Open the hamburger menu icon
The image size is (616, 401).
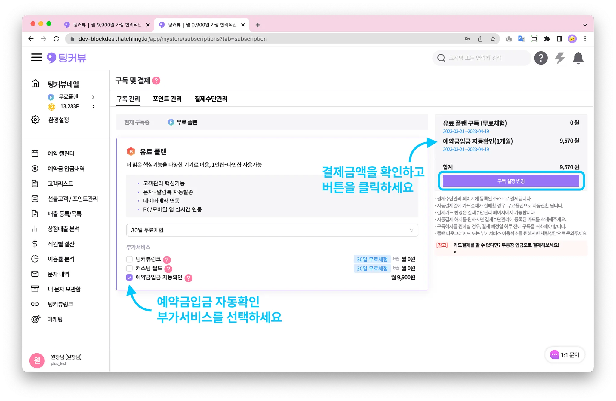[x=36, y=57]
